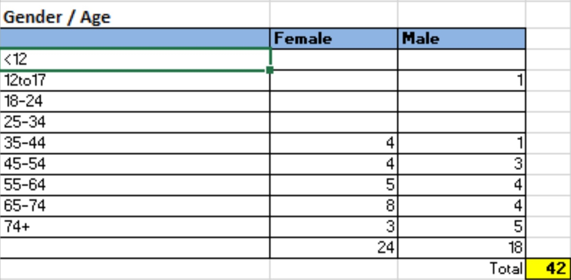Image resolution: width=571 pixels, height=280 pixels.
Task: Select the Female column sum showing 24
Action: point(334,248)
